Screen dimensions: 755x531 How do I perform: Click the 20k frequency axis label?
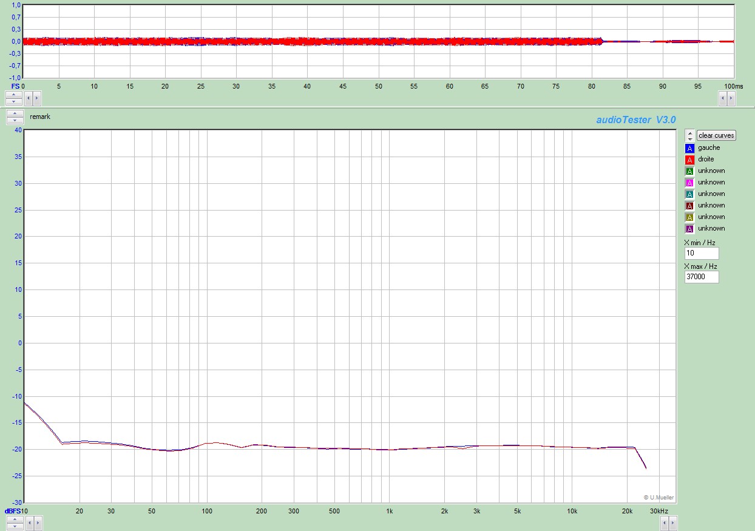click(627, 512)
